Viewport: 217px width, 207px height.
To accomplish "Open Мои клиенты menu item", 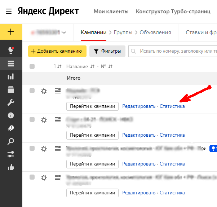I will click(111, 12).
